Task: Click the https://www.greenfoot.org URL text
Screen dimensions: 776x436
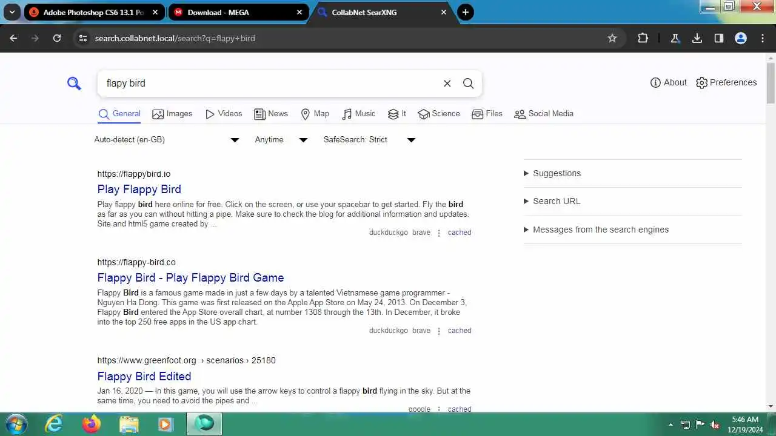Action: [147, 360]
